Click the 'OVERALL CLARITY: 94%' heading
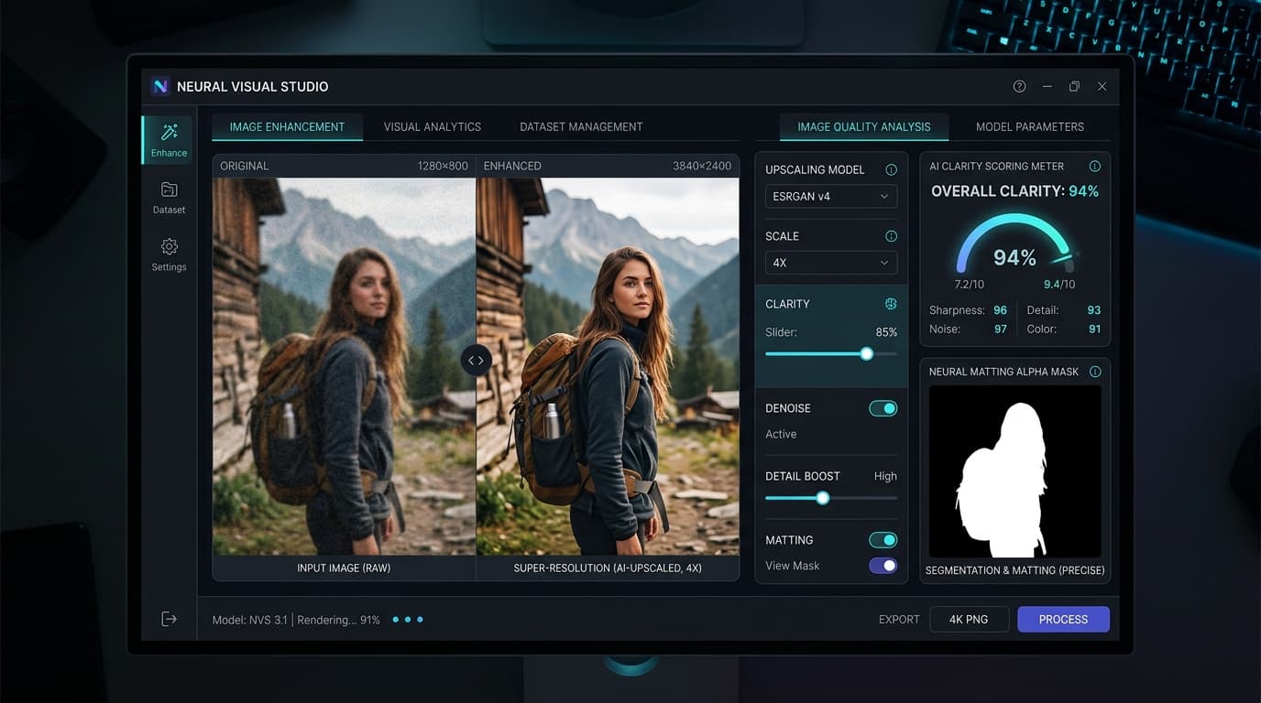 coord(1015,191)
